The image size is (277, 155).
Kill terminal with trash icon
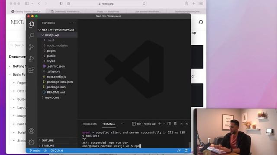175,124
